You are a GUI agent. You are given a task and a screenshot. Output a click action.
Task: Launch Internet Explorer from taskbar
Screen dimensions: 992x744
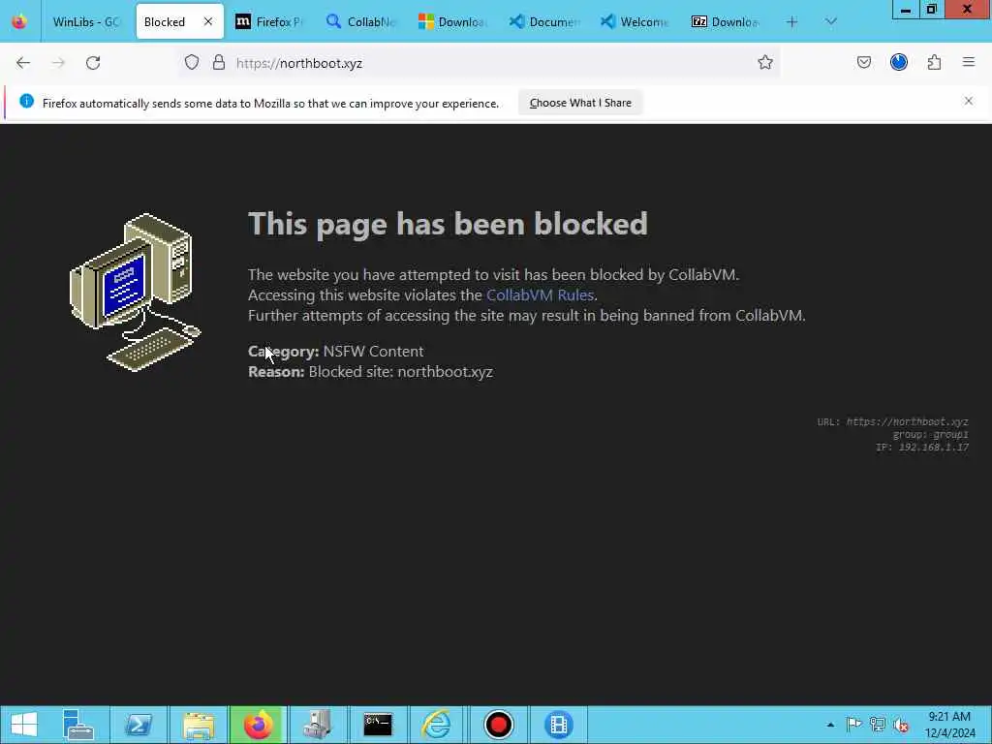coord(437,725)
